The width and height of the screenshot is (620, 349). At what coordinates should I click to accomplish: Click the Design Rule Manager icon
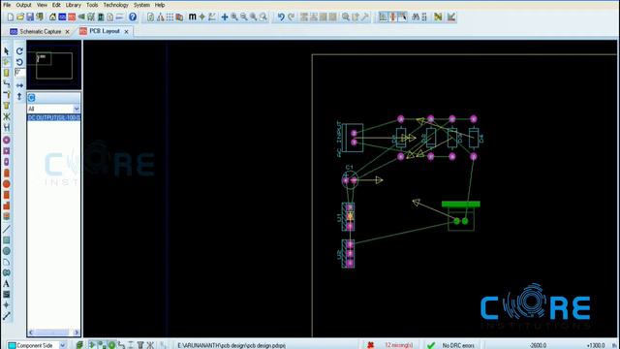click(451, 17)
